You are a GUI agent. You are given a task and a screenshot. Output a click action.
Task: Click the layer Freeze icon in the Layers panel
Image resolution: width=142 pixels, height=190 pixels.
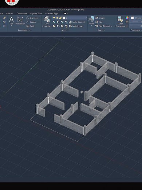click(62, 22)
